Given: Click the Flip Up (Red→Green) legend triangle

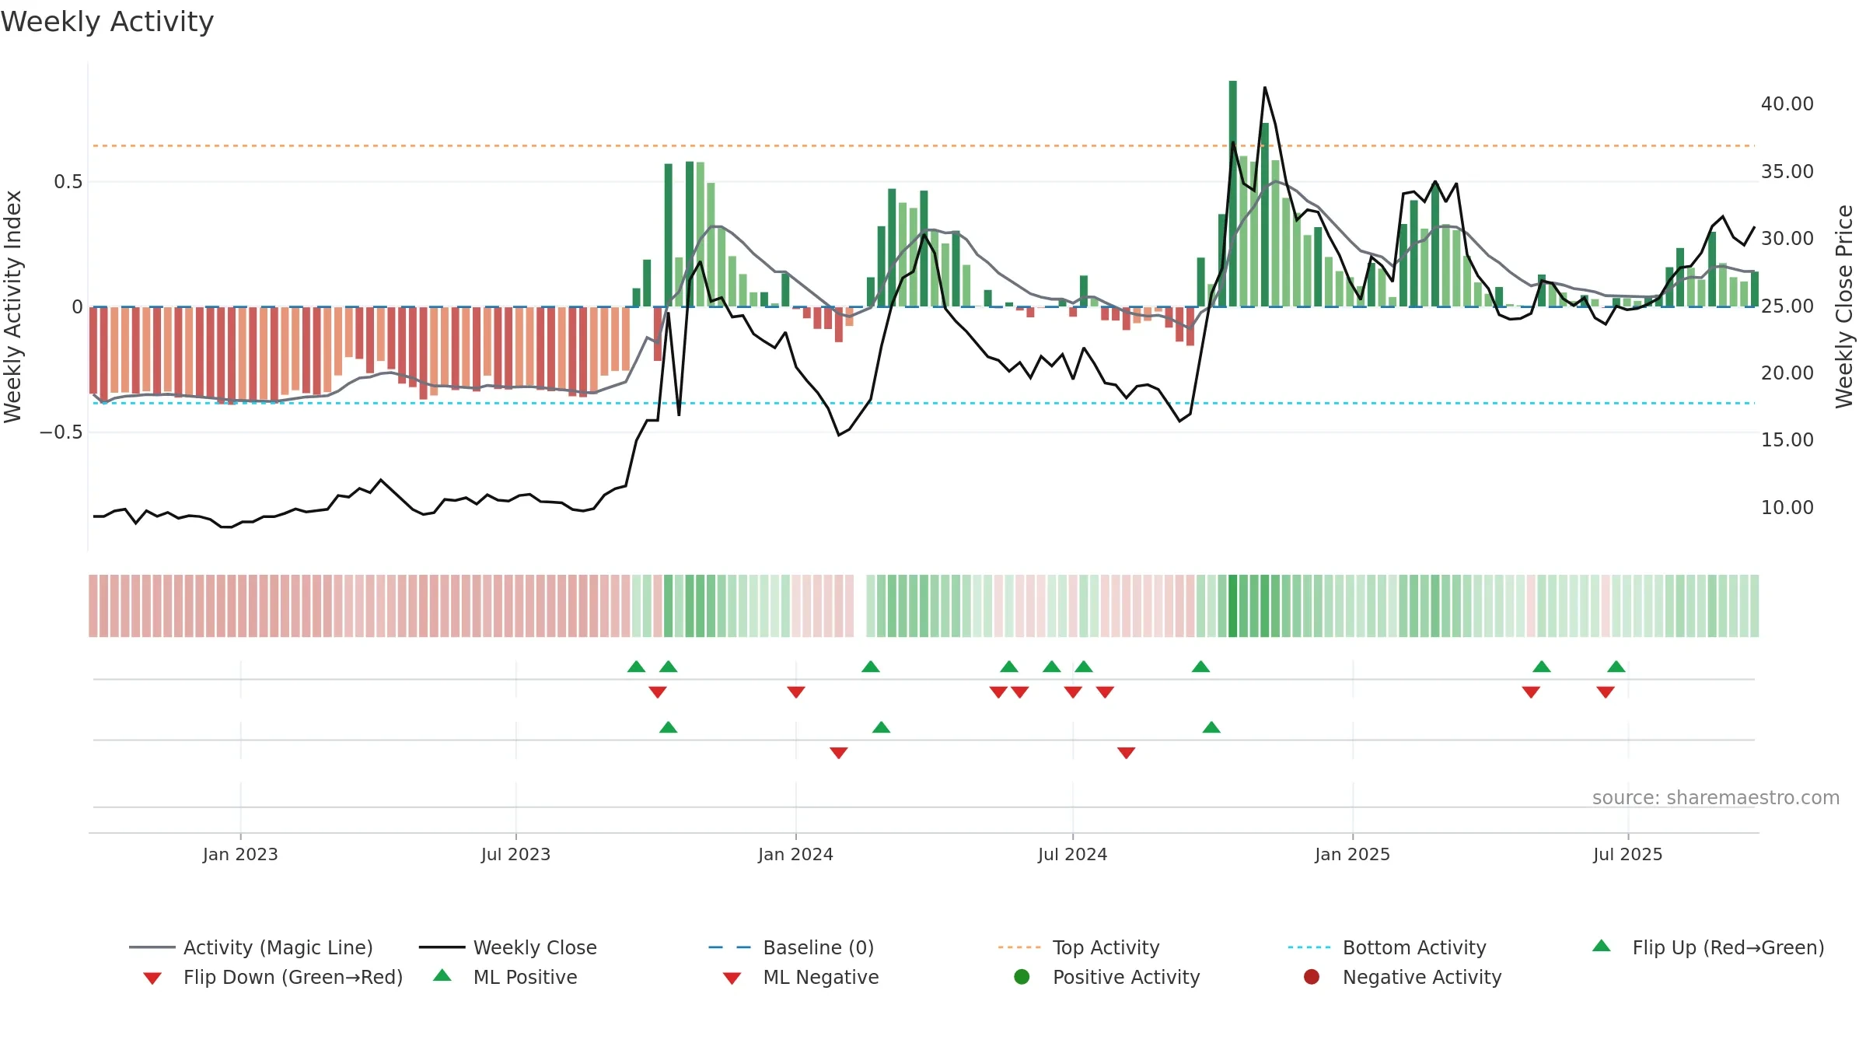Looking at the screenshot, I should [1602, 946].
